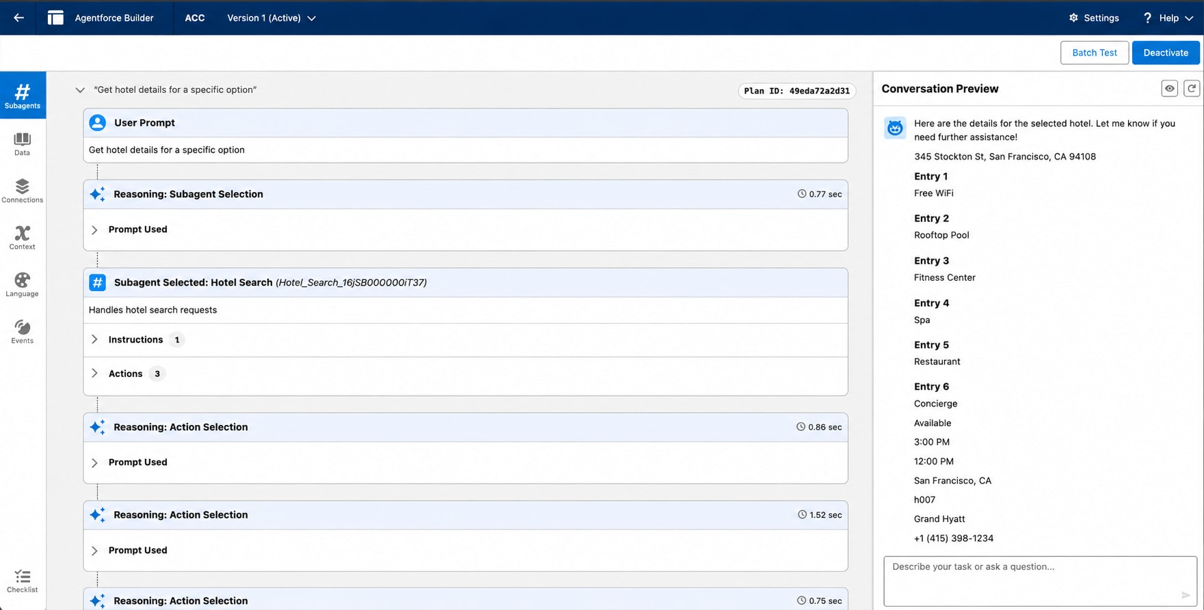
Task: Click the Concierge entry
Action: click(936, 404)
